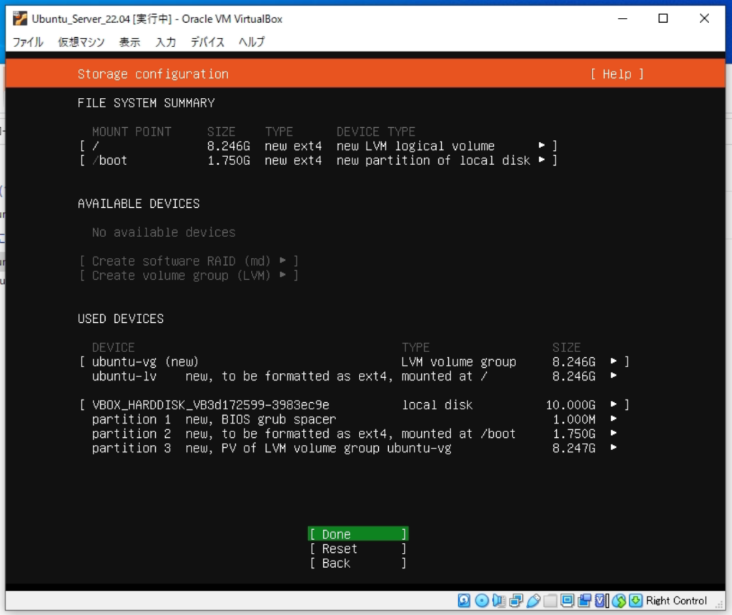Maximize the VirtualBox window
The image size is (732, 615).
point(663,18)
